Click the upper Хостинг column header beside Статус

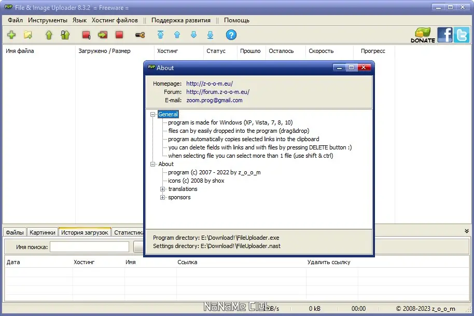(179, 51)
